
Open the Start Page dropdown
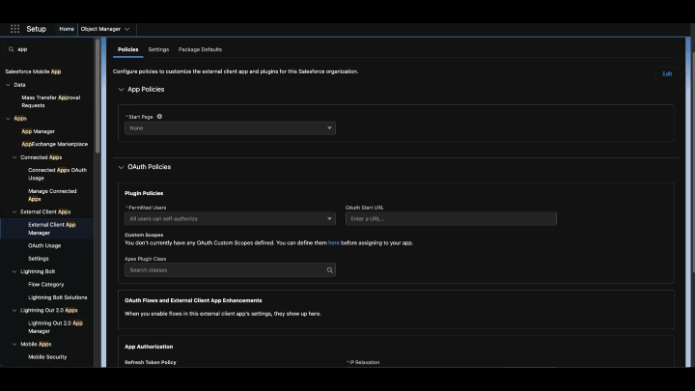(x=230, y=128)
